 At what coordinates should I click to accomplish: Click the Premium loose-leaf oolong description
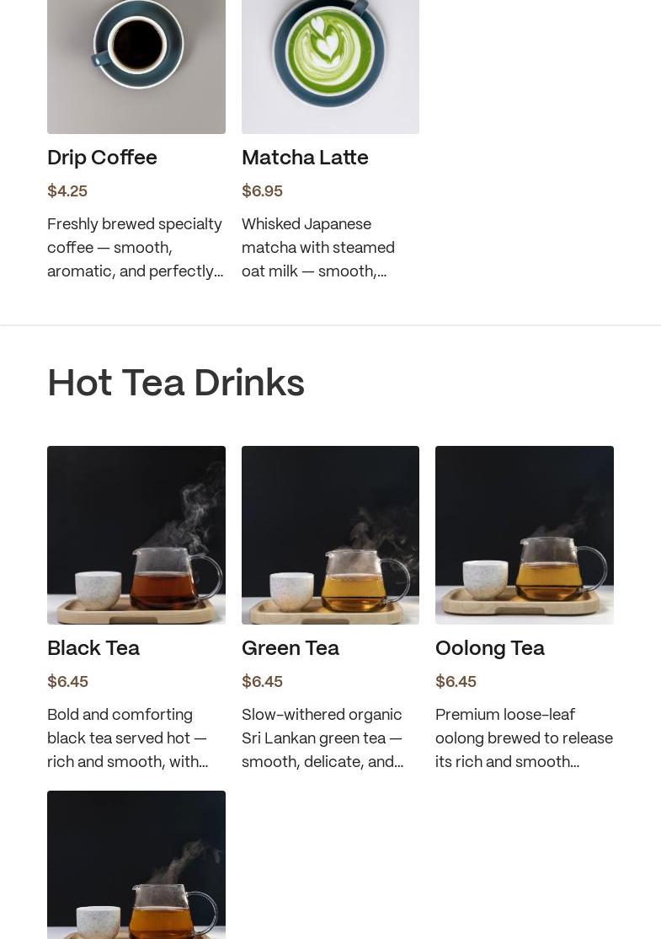tap(524, 738)
